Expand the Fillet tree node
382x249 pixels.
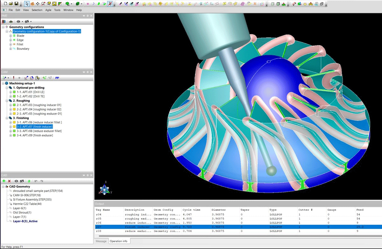click(11, 44)
